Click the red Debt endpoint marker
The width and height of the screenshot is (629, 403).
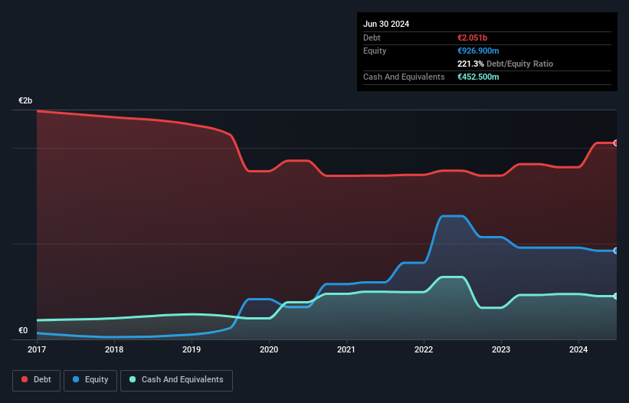pyautogui.click(x=616, y=143)
